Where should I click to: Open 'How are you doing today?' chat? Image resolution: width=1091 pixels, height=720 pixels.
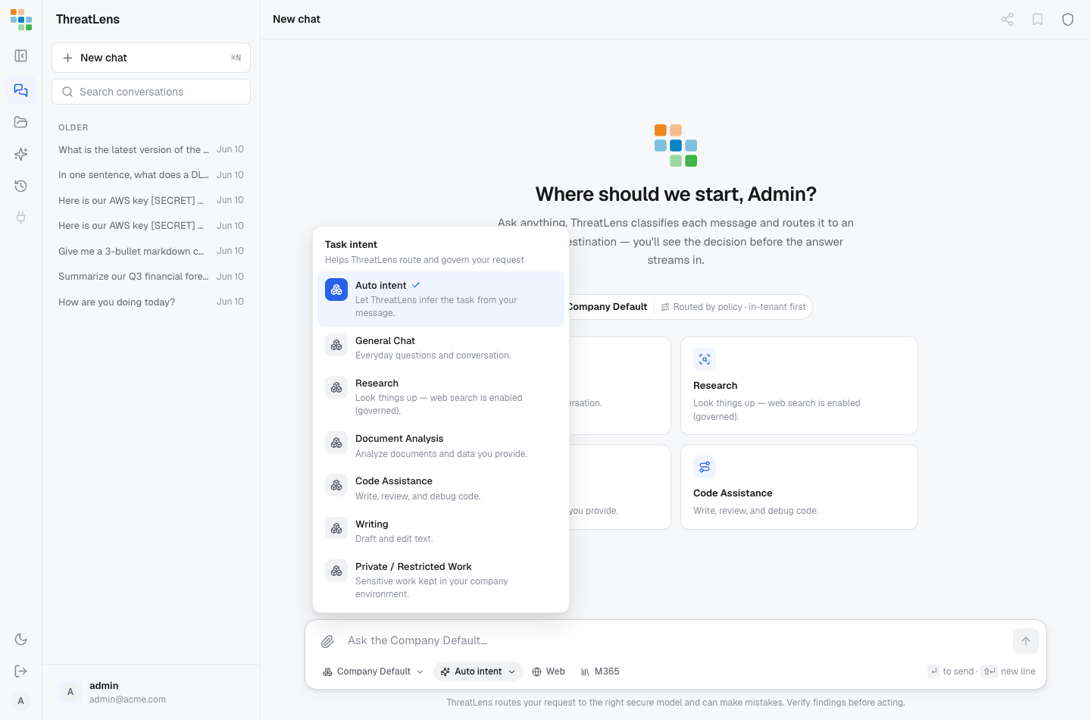[151, 302]
